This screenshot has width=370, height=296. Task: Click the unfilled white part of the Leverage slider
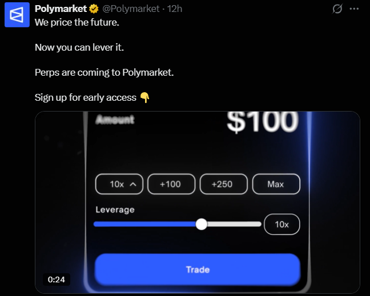click(234, 224)
